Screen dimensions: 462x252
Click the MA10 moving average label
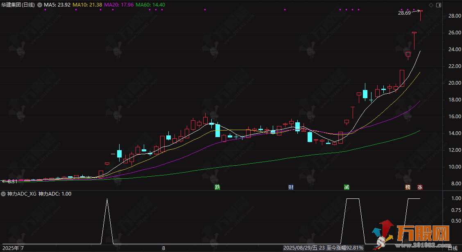[87, 5]
